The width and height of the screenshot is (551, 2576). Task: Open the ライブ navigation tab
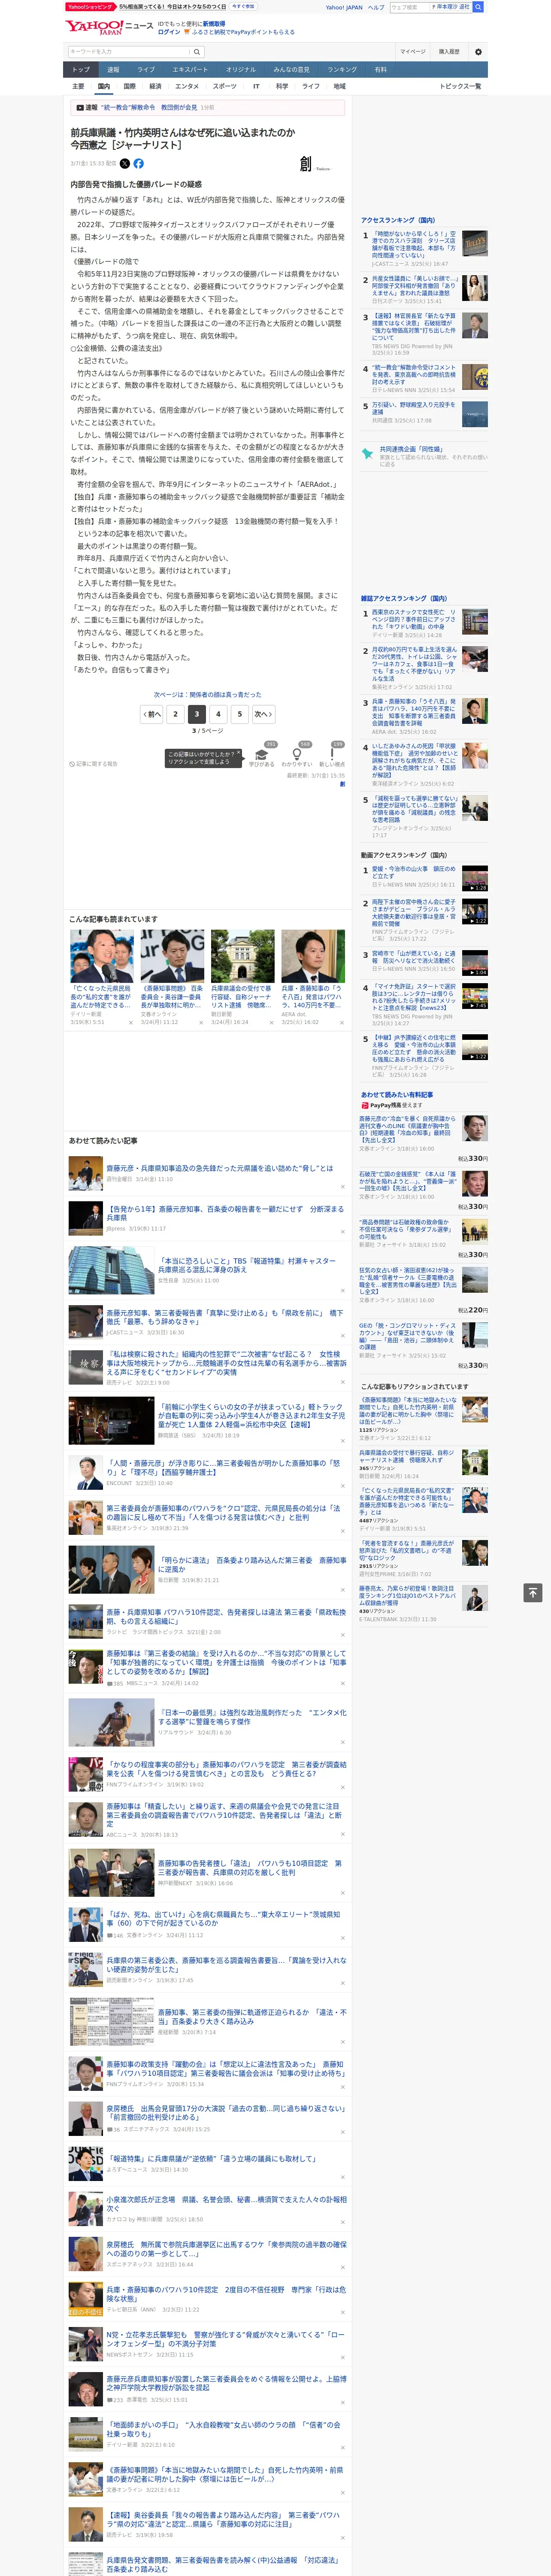[x=146, y=70]
